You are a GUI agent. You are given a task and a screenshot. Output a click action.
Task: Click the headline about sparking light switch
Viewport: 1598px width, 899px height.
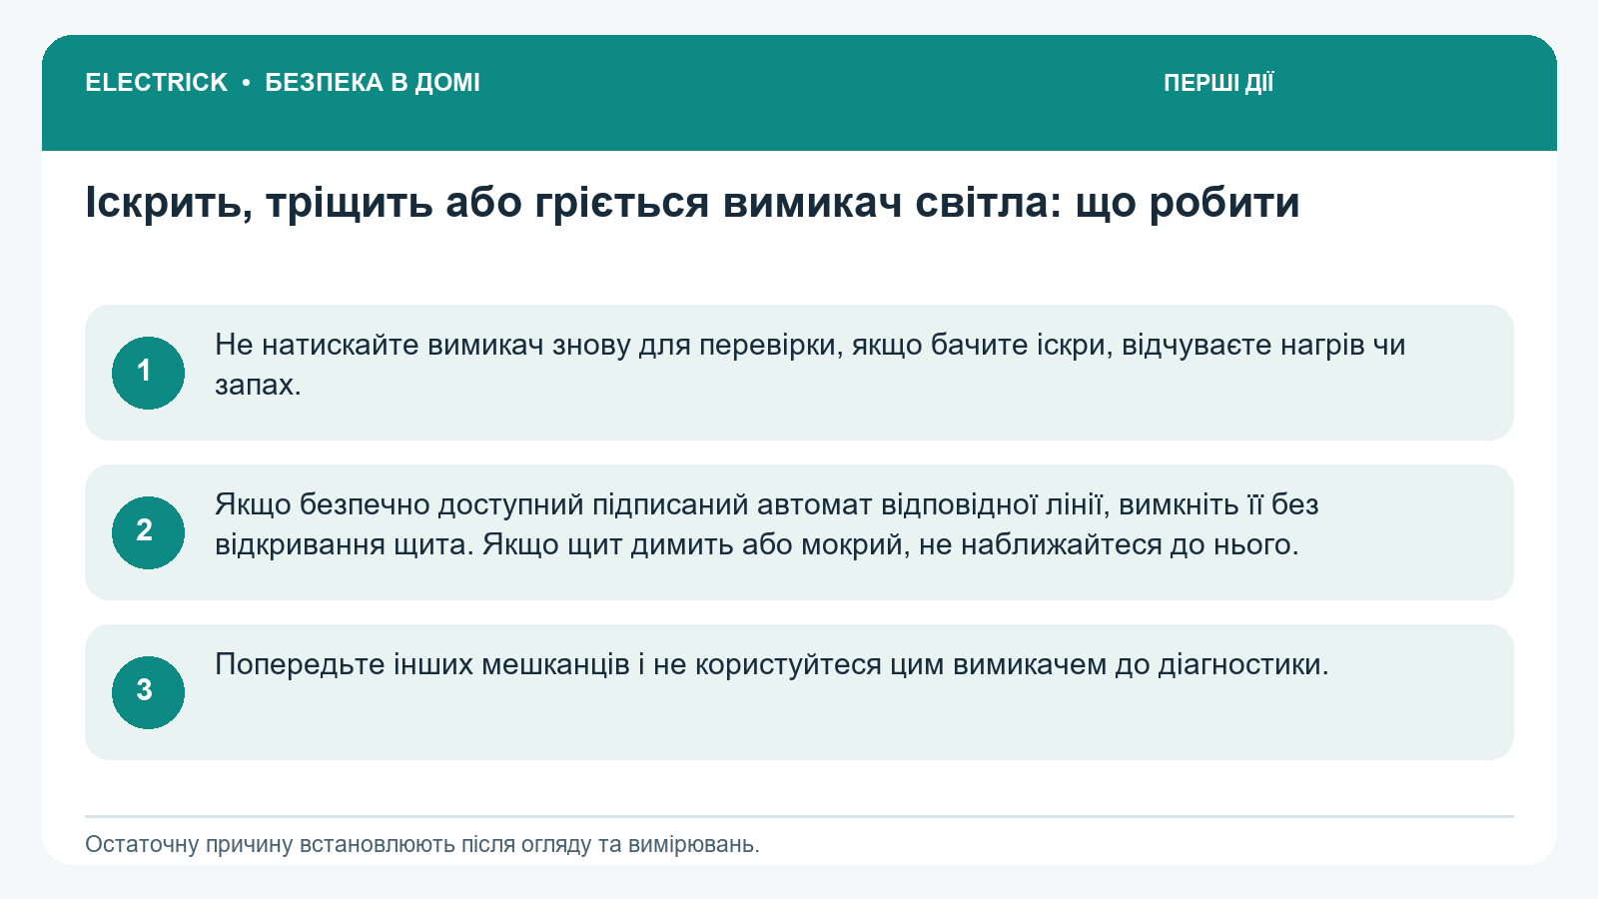[692, 203]
